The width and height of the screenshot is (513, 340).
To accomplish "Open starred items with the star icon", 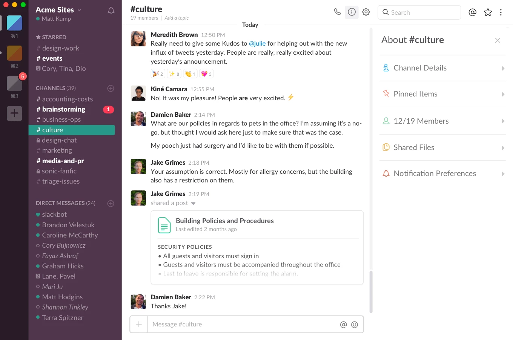I will 488,12.
